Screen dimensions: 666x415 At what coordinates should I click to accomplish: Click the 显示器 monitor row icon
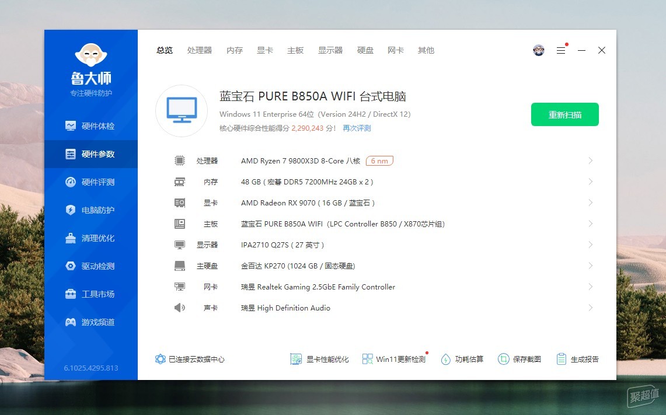(180, 245)
